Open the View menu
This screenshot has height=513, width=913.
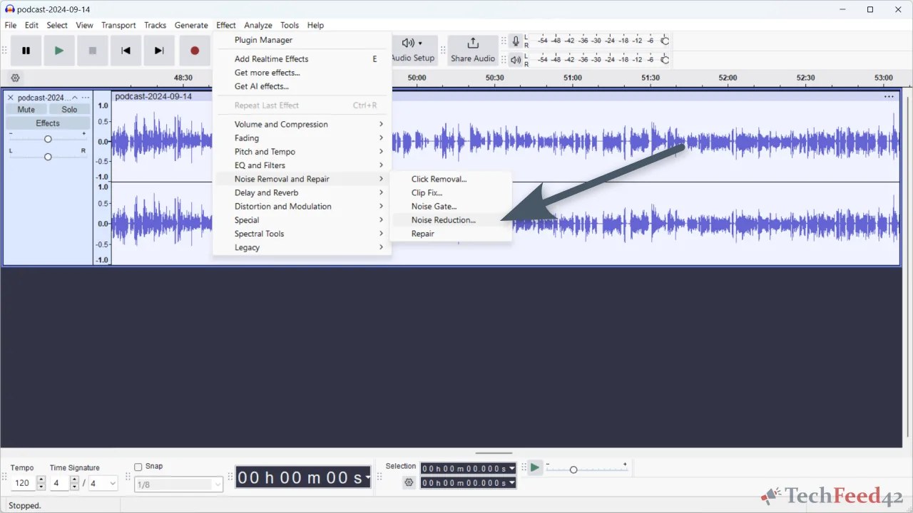tap(85, 25)
